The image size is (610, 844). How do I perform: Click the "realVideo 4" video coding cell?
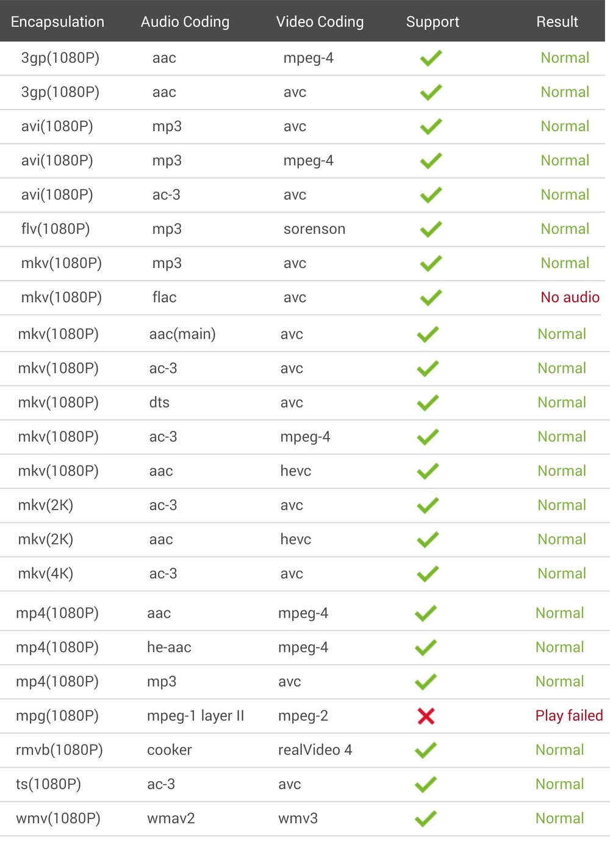coord(315,750)
